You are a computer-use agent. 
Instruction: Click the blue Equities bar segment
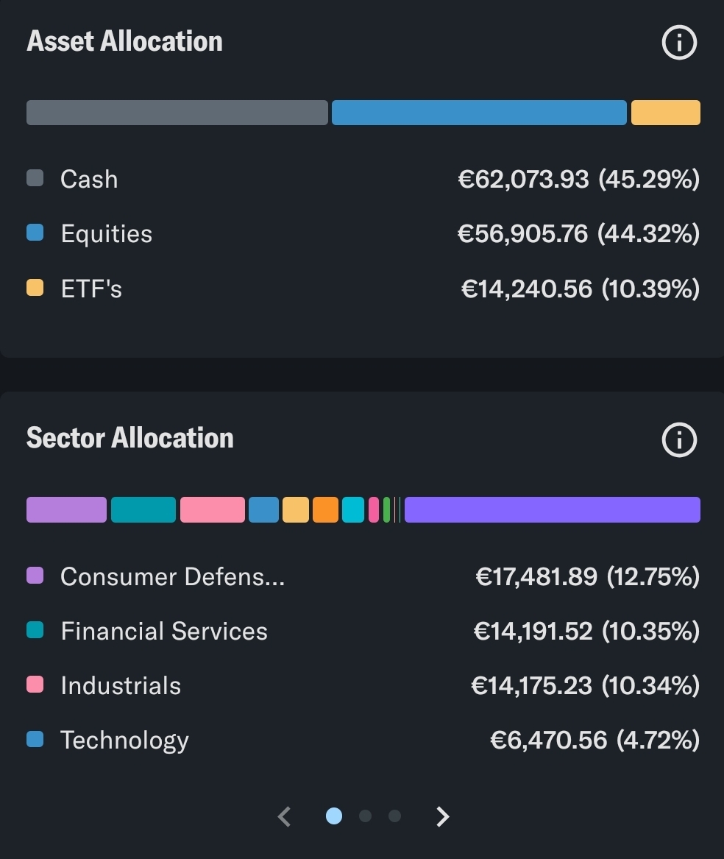point(479,113)
